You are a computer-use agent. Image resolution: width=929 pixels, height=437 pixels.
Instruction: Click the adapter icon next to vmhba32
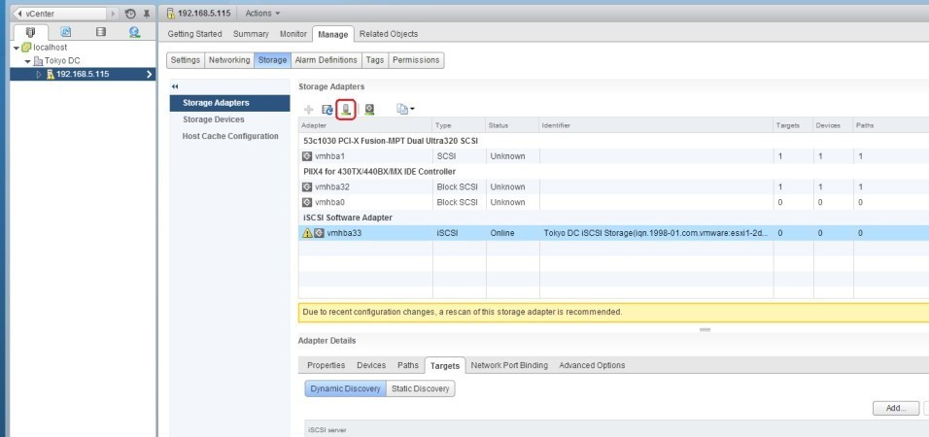tap(307, 186)
